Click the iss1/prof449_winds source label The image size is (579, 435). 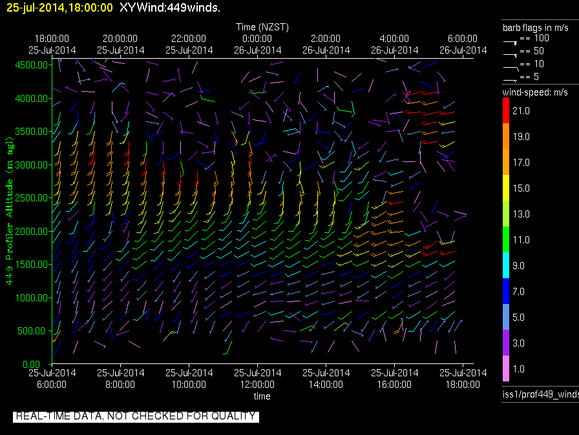coord(541,394)
